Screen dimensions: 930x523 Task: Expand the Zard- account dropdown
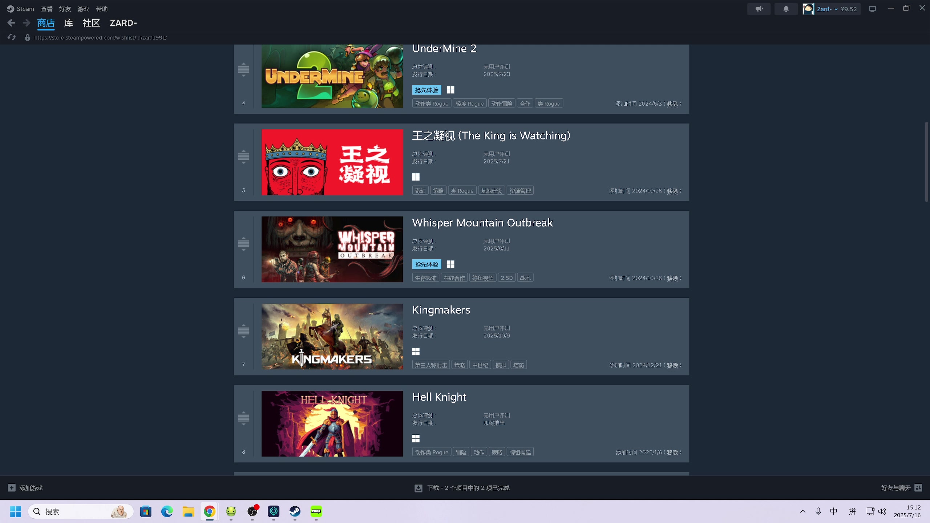point(836,9)
